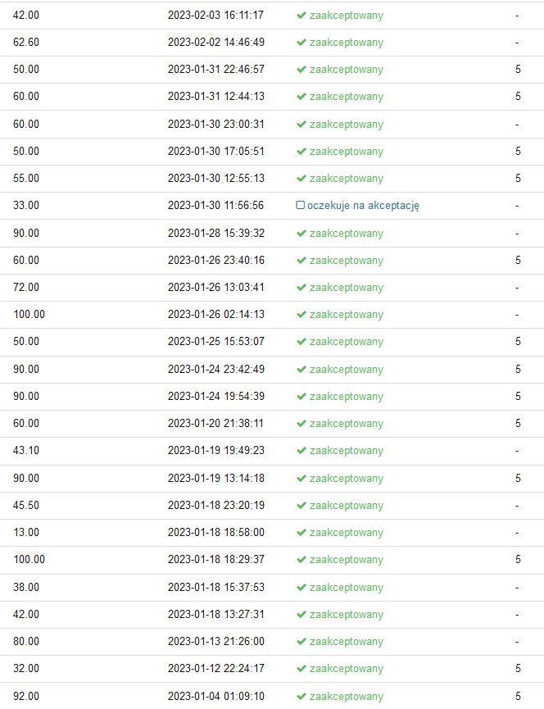544x709 pixels.
Task: Click the dash in the 2023-01-30 23:00:31 row
Action: coord(517,125)
